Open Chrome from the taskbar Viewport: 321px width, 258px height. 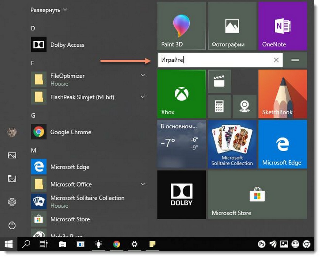[x=116, y=244]
